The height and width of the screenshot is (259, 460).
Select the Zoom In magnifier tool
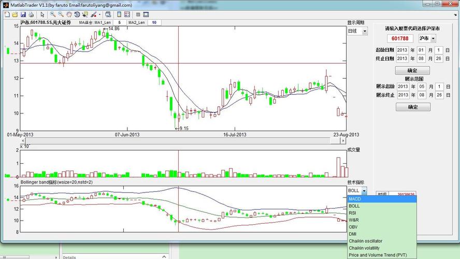pyautogui.click(x=52, y=15)
